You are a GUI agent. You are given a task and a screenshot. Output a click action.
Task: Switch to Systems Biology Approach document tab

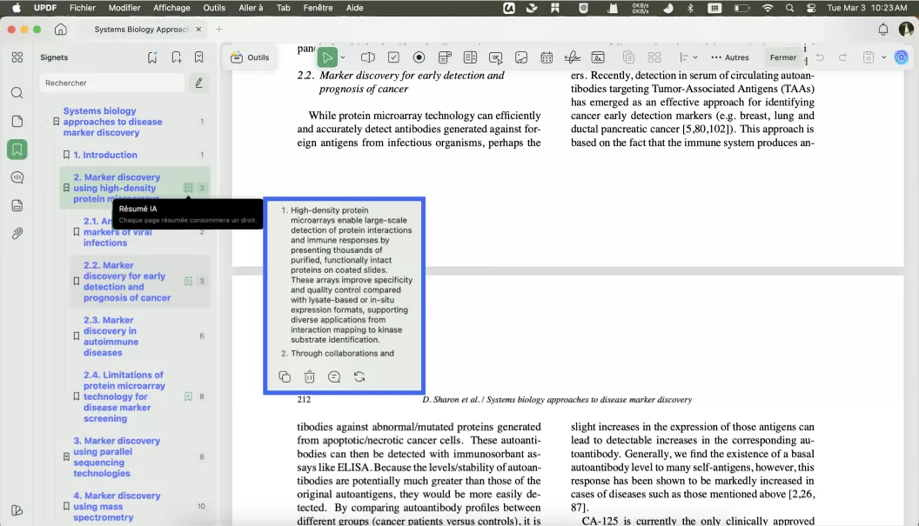coord(141,30)
